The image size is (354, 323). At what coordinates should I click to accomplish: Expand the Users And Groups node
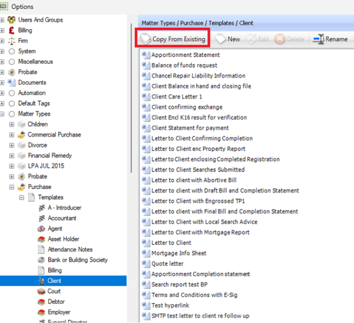pos(2,20)
